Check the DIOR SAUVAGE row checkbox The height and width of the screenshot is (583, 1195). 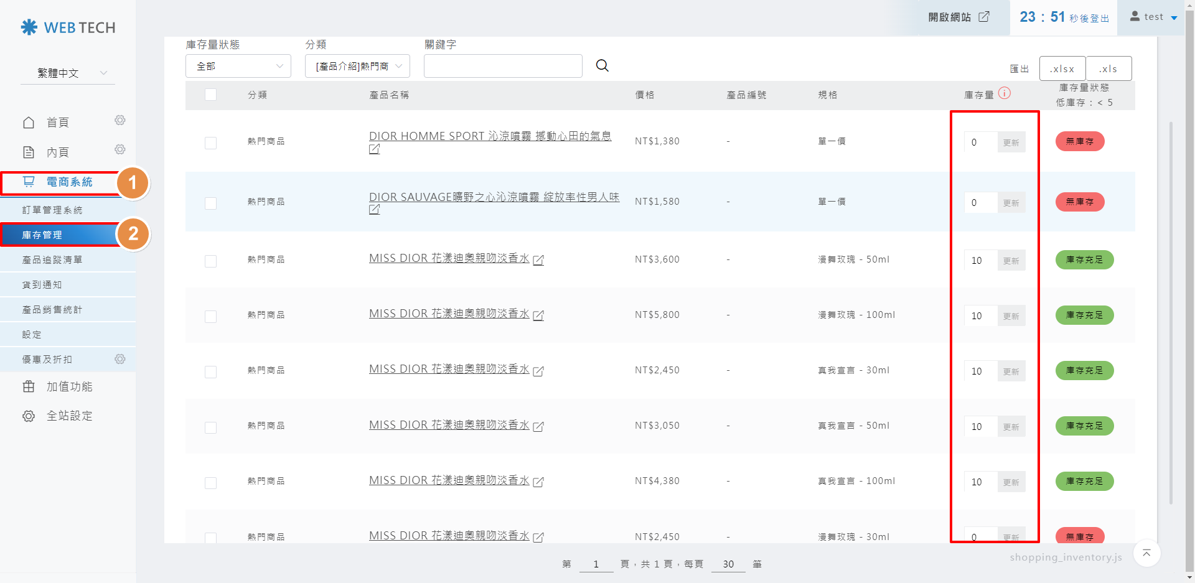211,203
